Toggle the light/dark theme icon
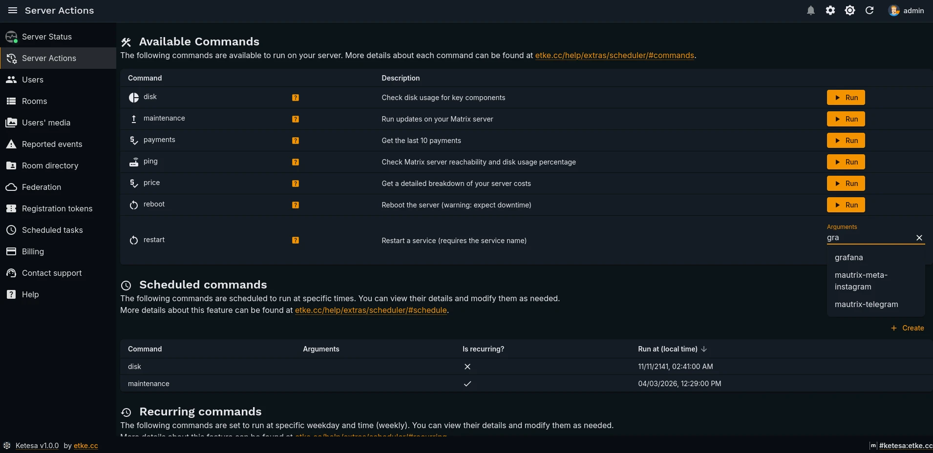Screen dimensions: 933x453 [850, 10]
